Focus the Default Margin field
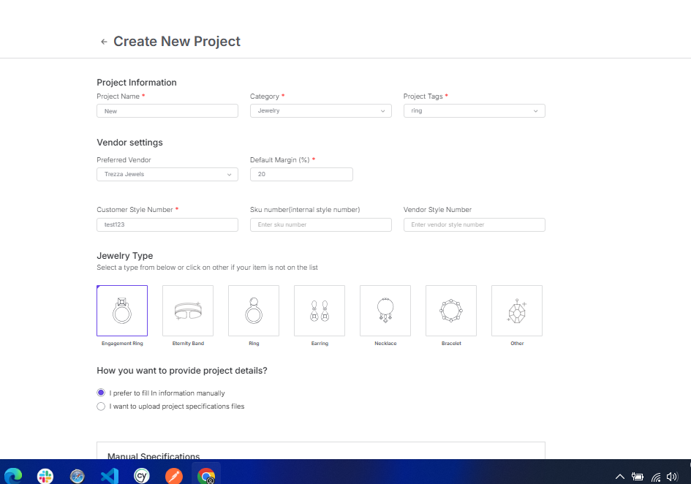This screenshot has height=484, width=691. tap(301, 175)
